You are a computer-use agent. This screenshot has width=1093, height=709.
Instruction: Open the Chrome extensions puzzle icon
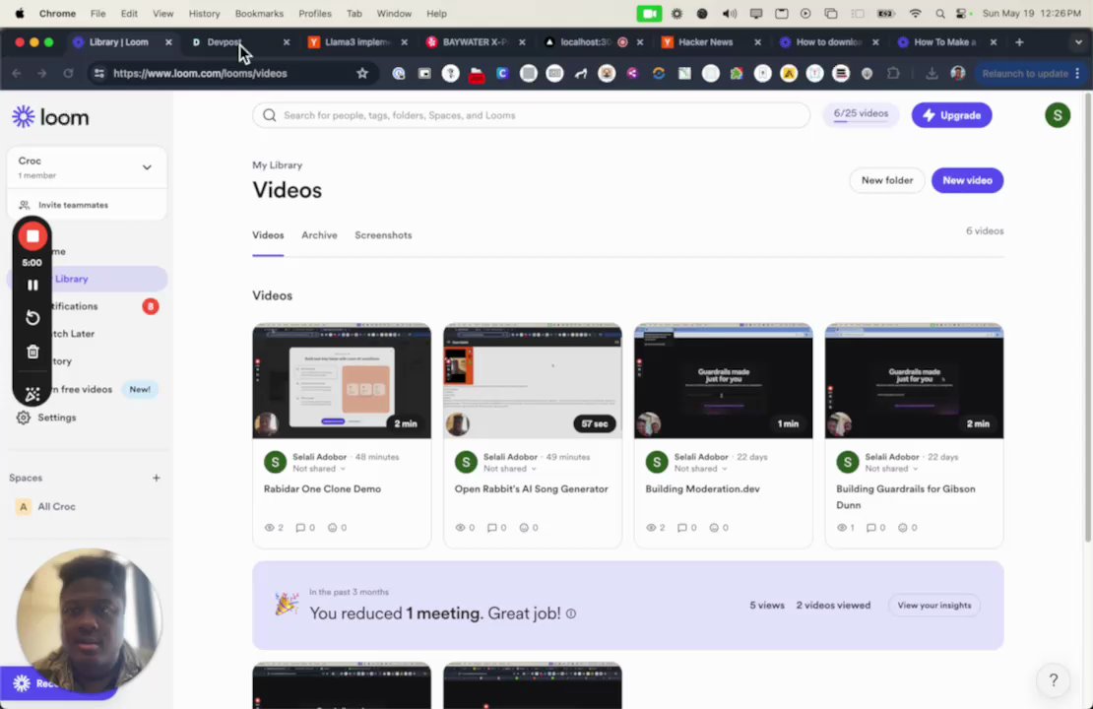tap(893, 73)
